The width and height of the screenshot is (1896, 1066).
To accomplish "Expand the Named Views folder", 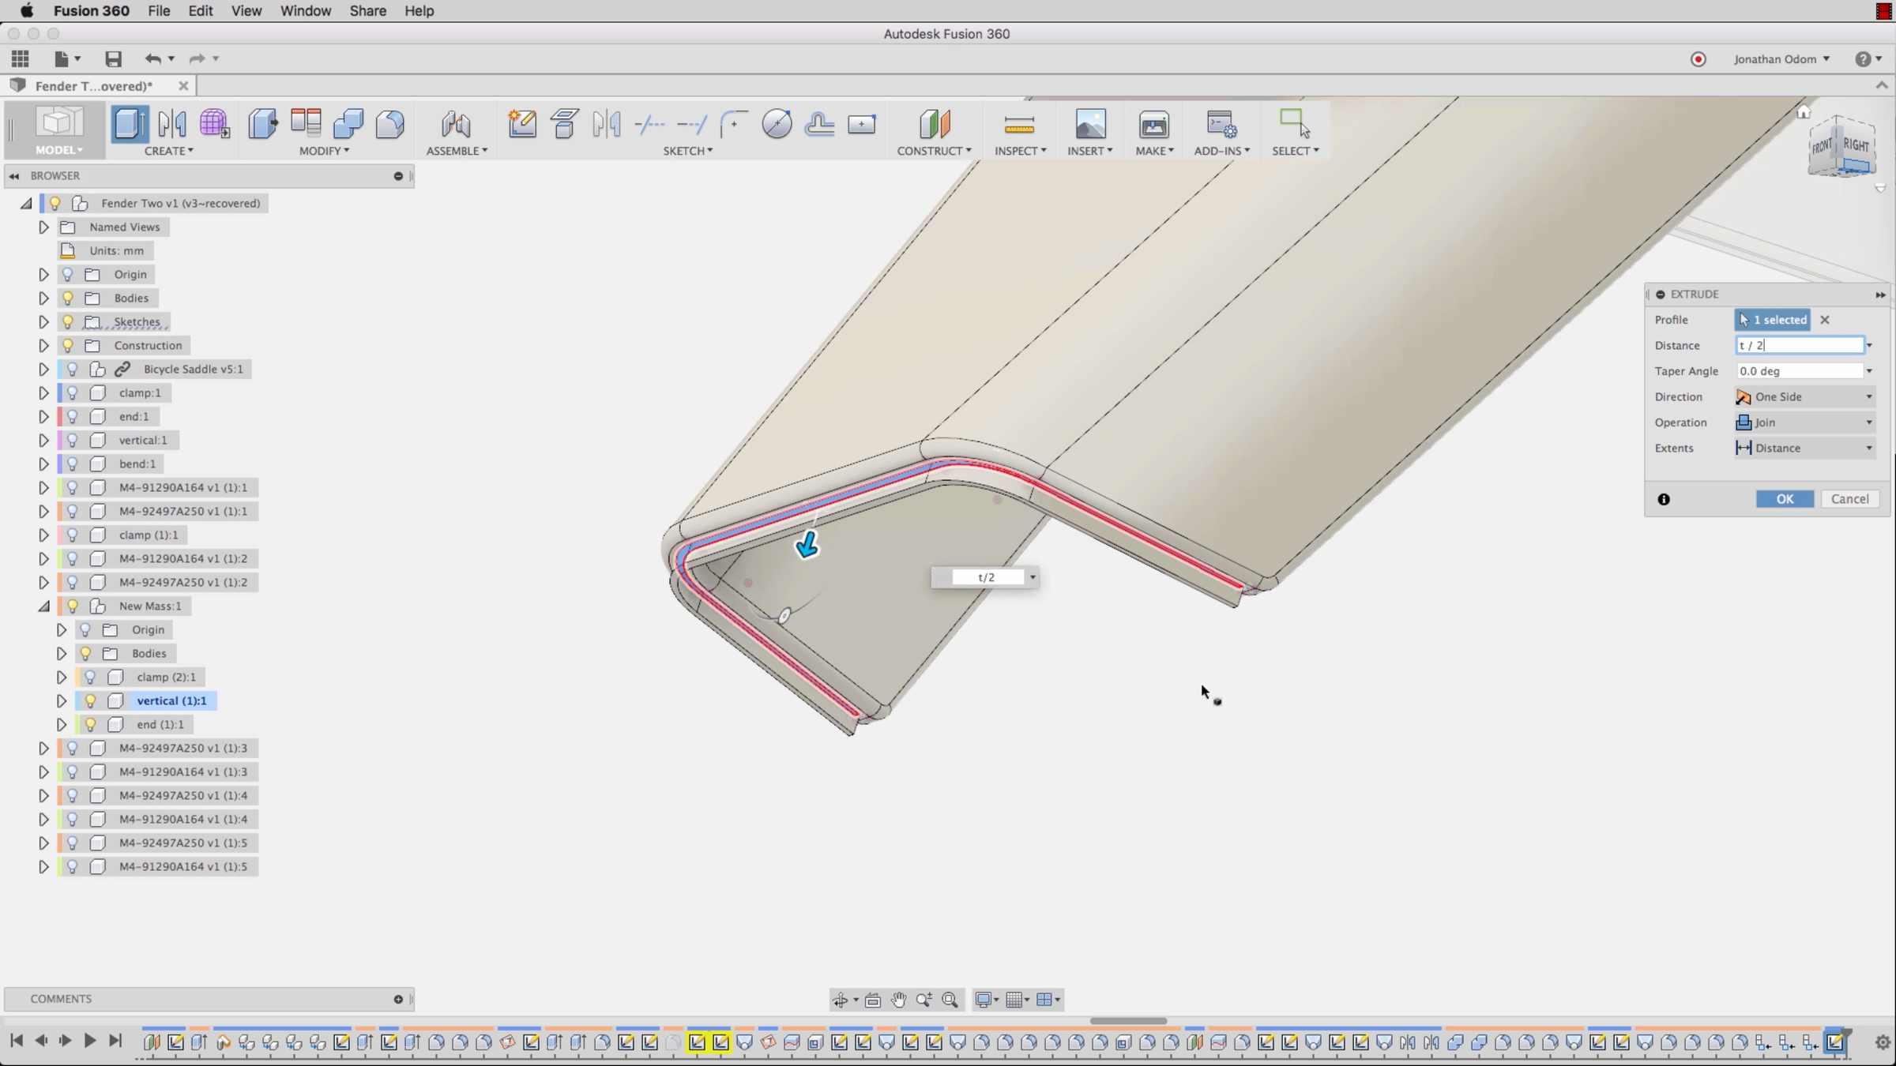I will (43, 227).
